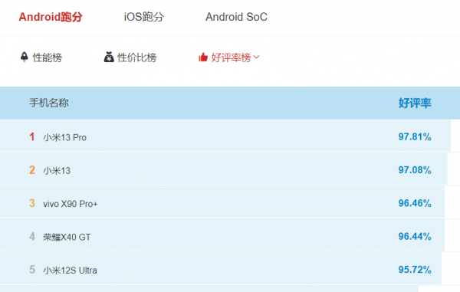Open the 小米13 entry ranked second

pos(57,171)
